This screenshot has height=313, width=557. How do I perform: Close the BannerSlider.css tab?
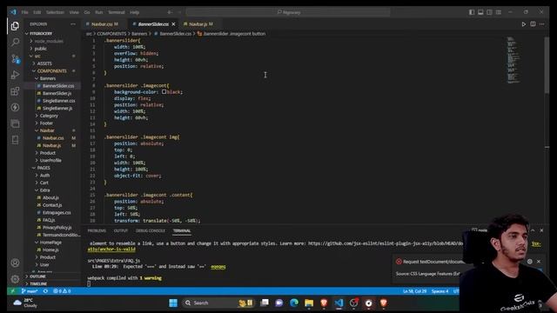(x=173, y=24)
